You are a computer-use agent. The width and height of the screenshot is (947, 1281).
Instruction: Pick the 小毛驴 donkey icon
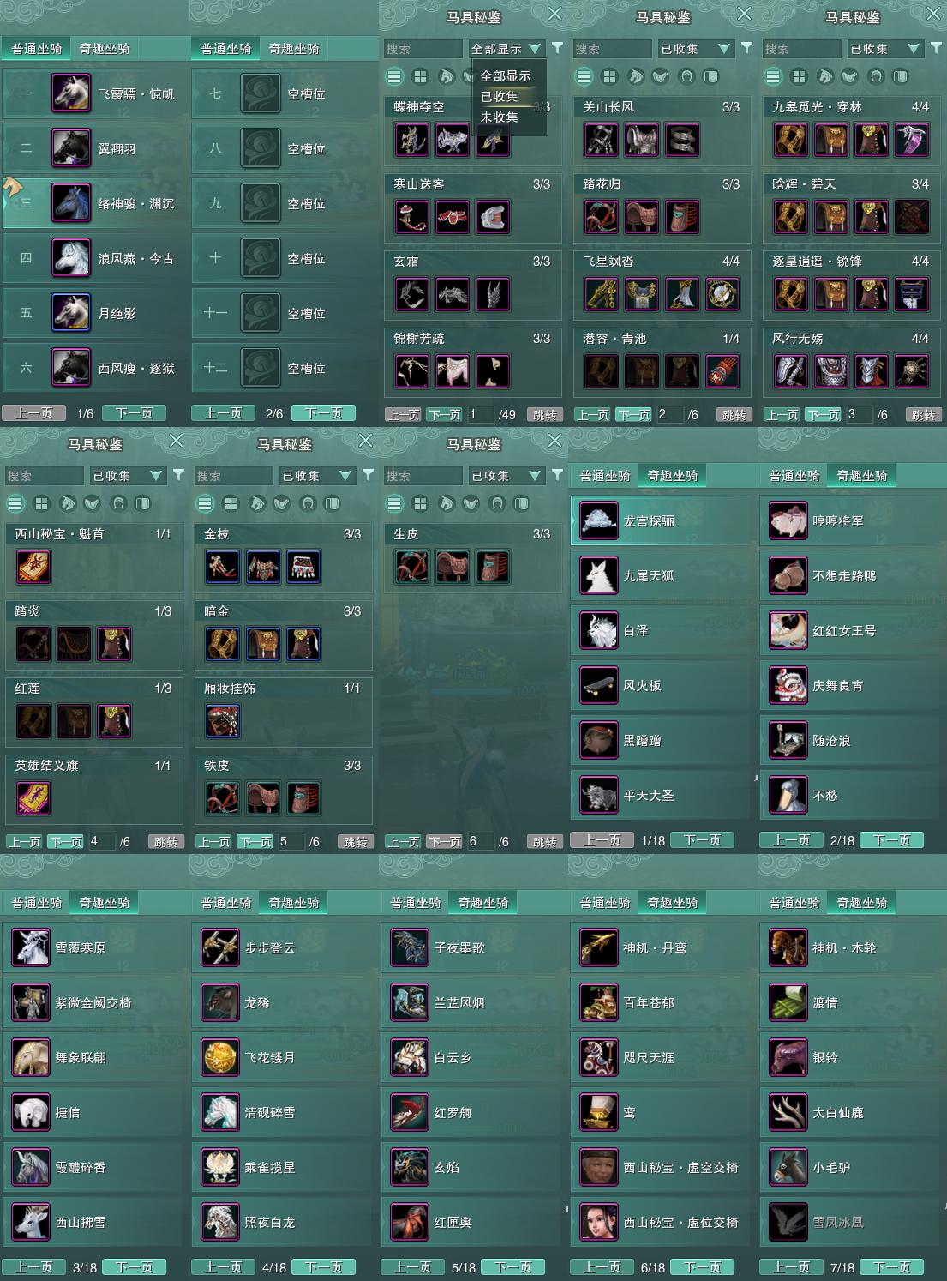point(788,1167)
